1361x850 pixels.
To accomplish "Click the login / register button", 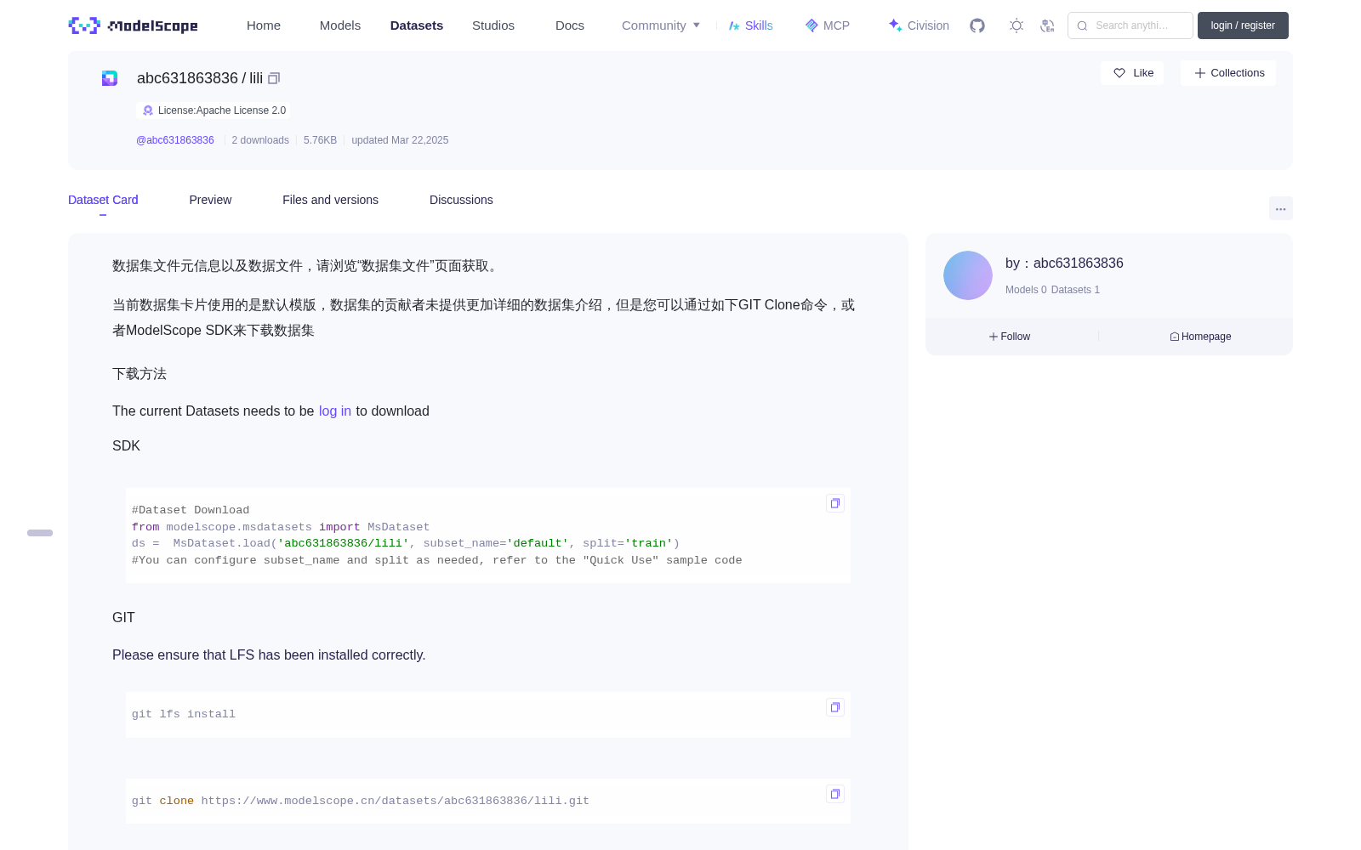I will tap(1243, 25).
